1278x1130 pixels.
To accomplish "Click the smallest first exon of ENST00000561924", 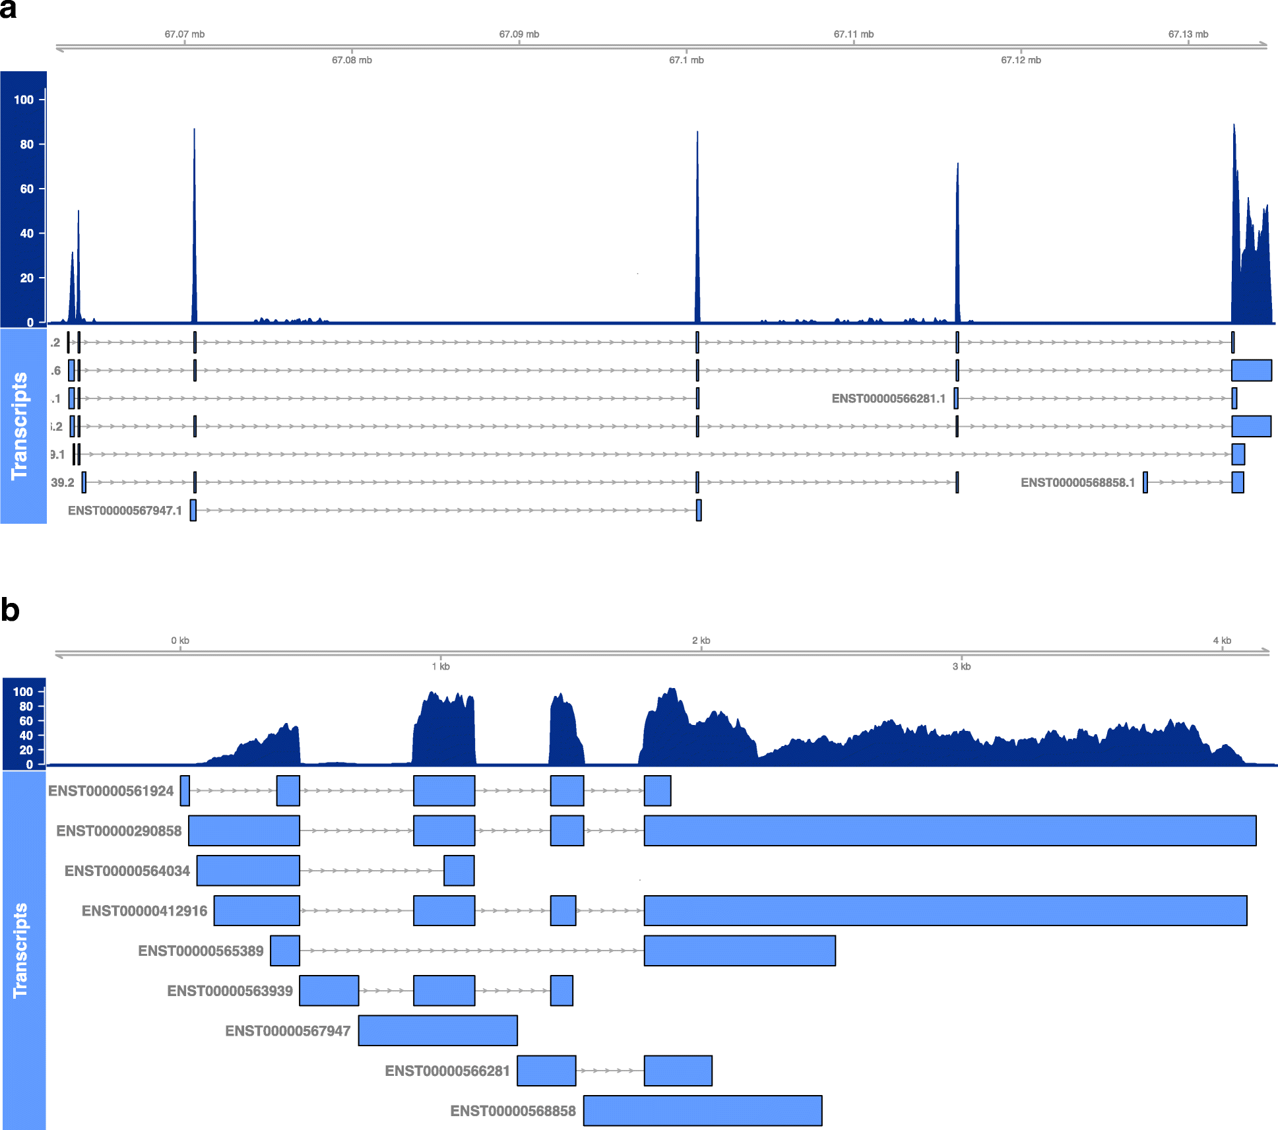I will (x=185, y=791).
